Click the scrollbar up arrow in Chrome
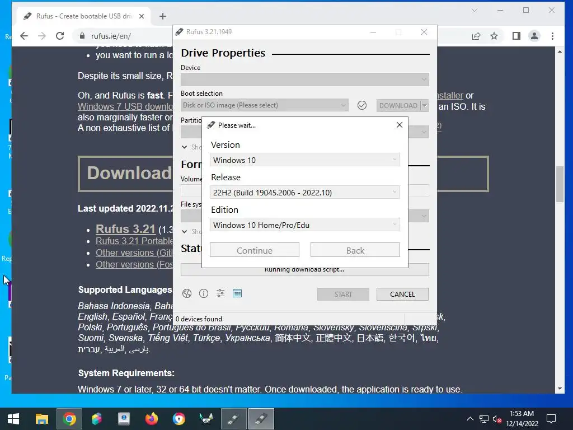 [560, 52]
